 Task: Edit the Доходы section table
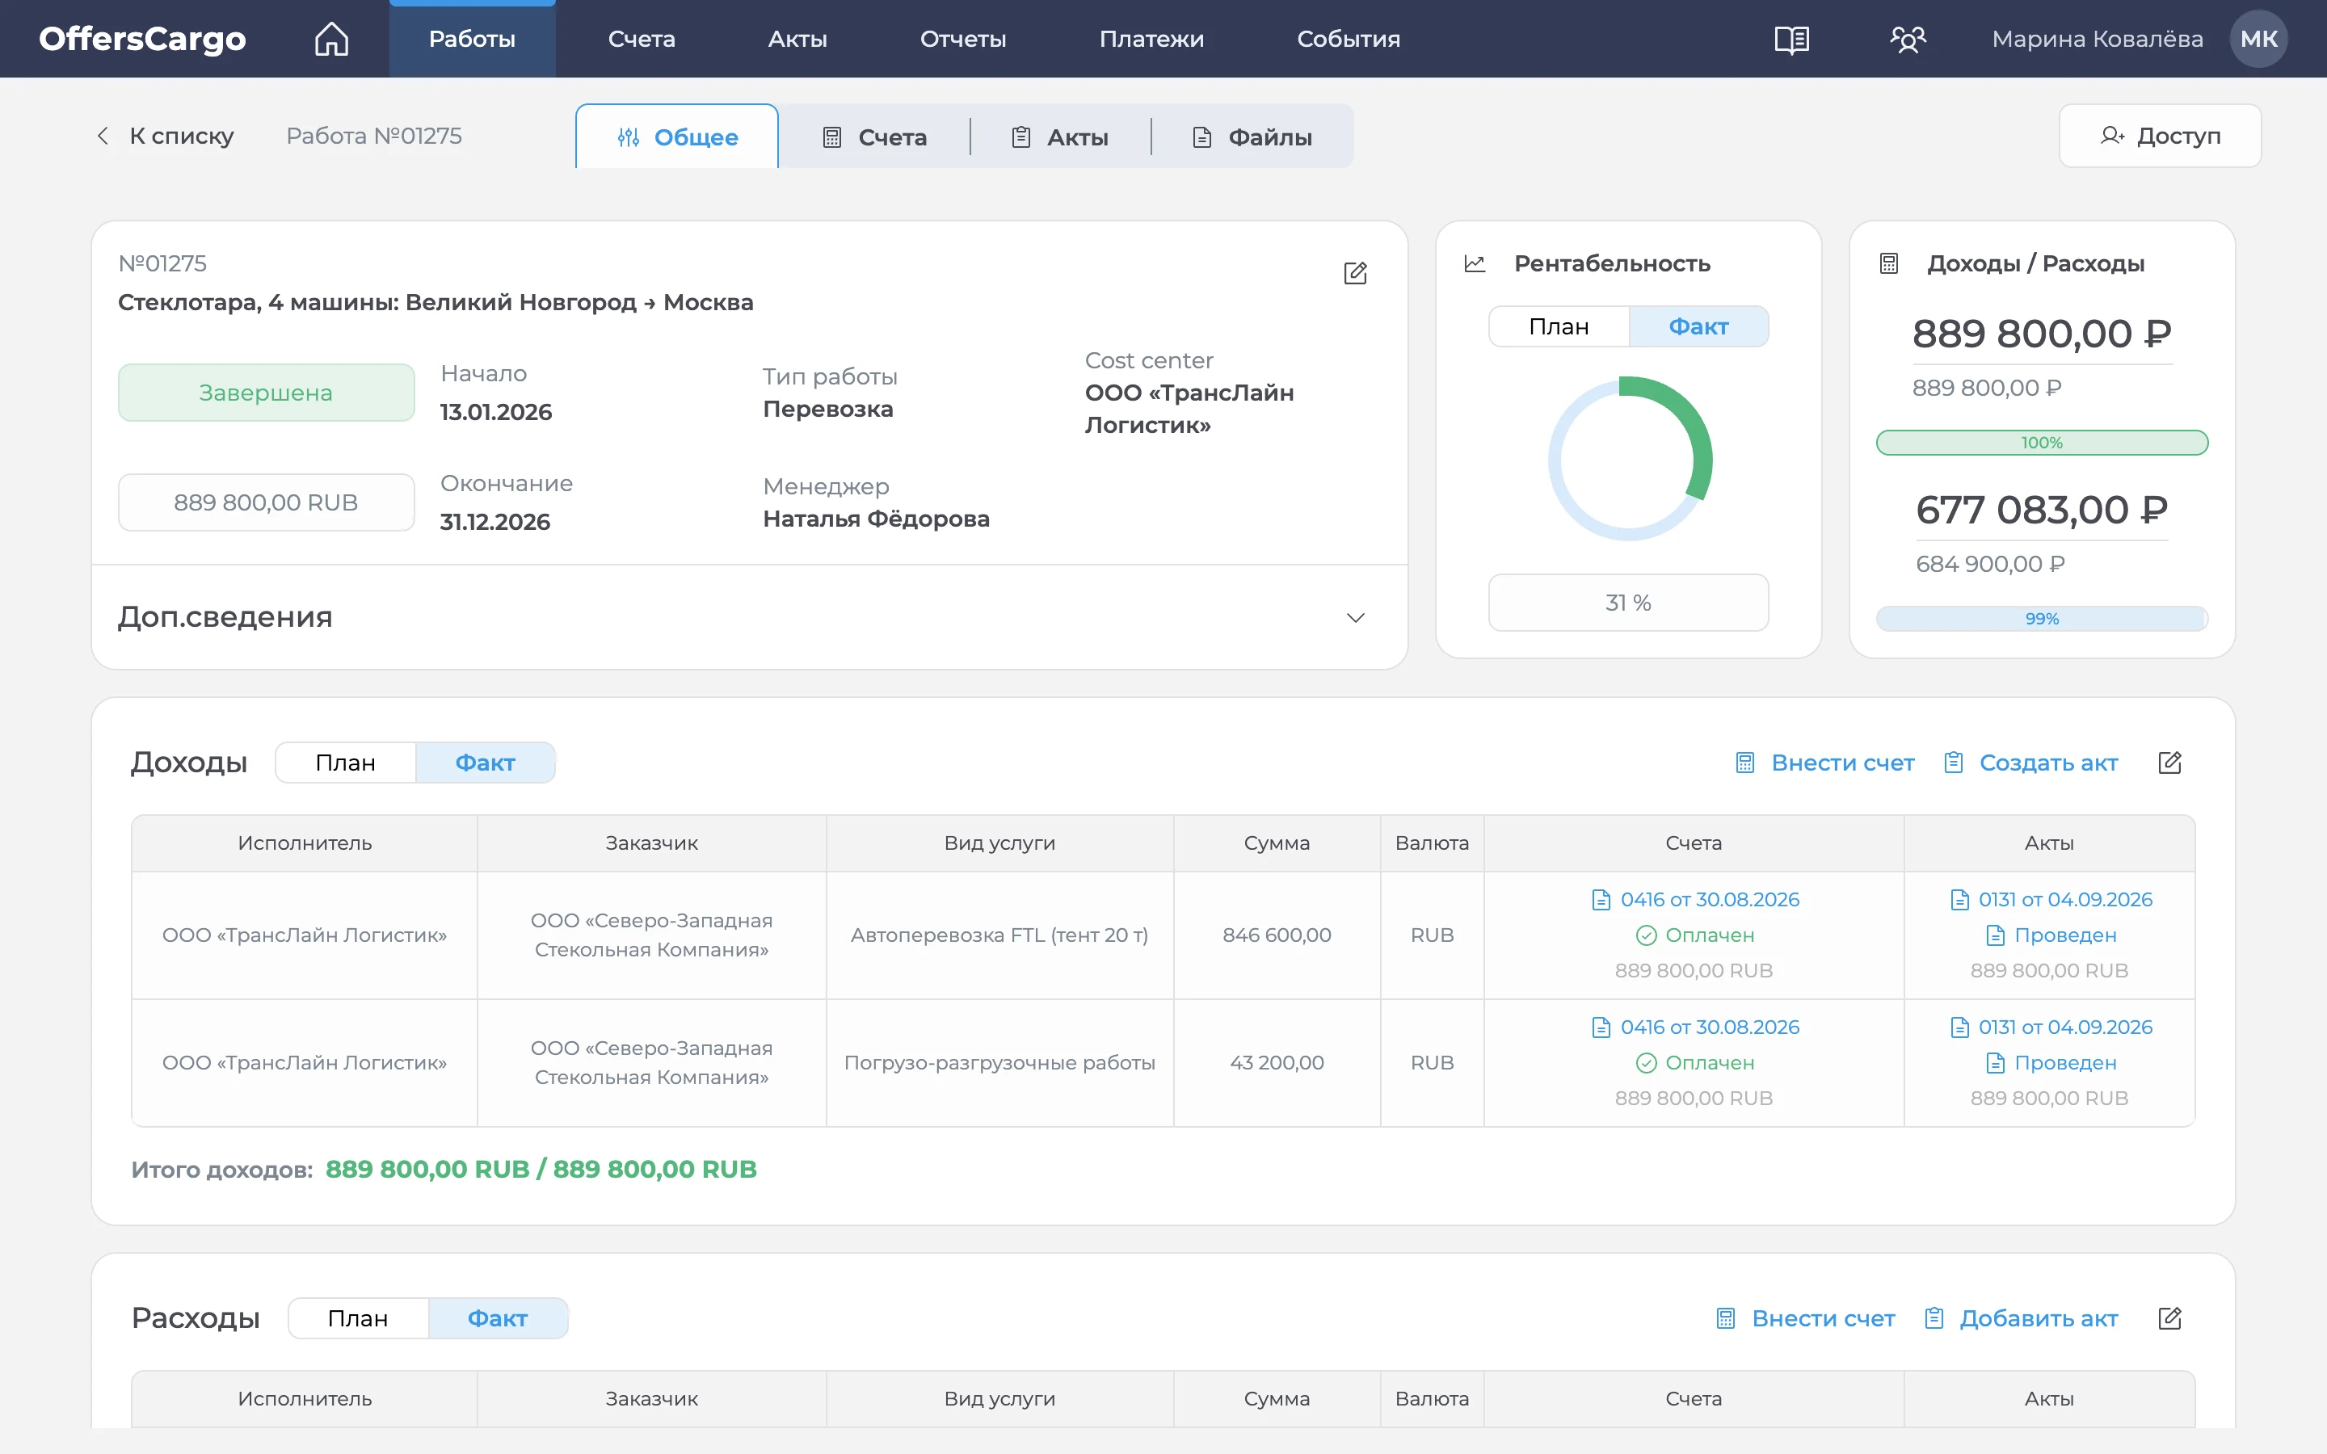coord(2169,763)
